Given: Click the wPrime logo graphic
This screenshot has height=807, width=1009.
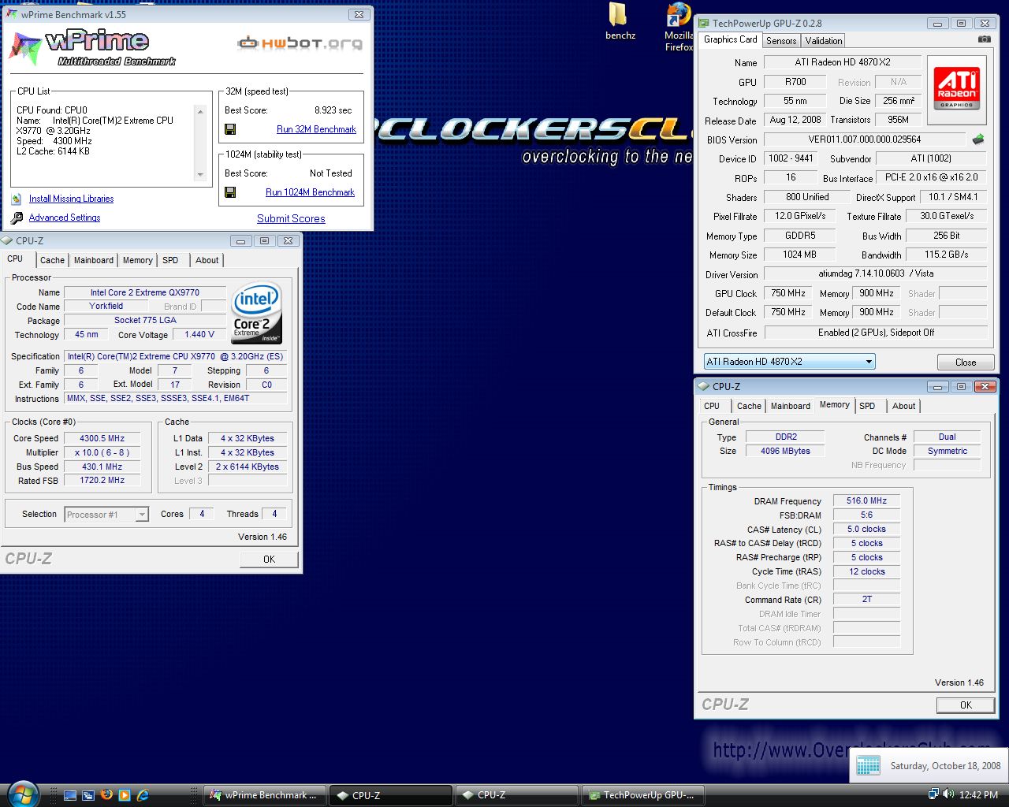Looking at the screenshot, I should (x=93, y=47).
